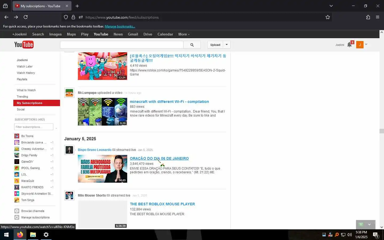
Task: Select Images in the top bar
Action: [x=55, y=34]
